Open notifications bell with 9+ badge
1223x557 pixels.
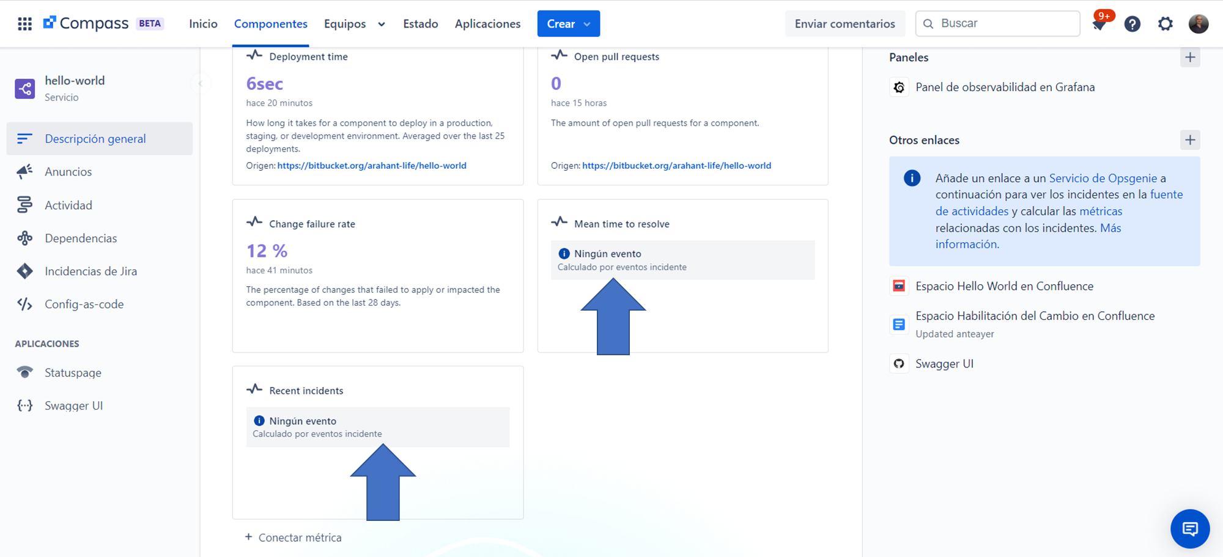coord(1100,23)
